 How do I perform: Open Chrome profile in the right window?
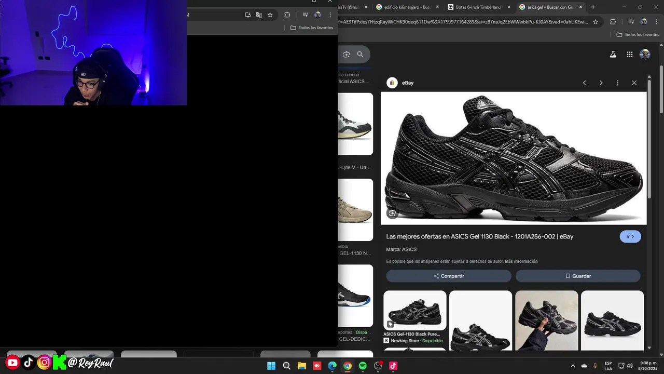[644, 22]
